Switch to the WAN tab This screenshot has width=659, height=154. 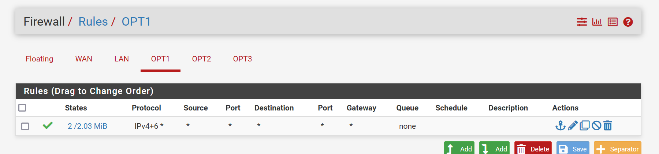84,59
